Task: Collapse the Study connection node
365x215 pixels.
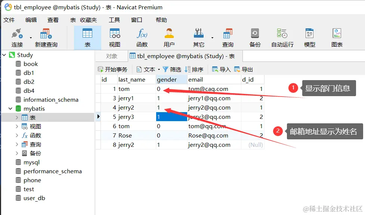Action: click(4, 55)
